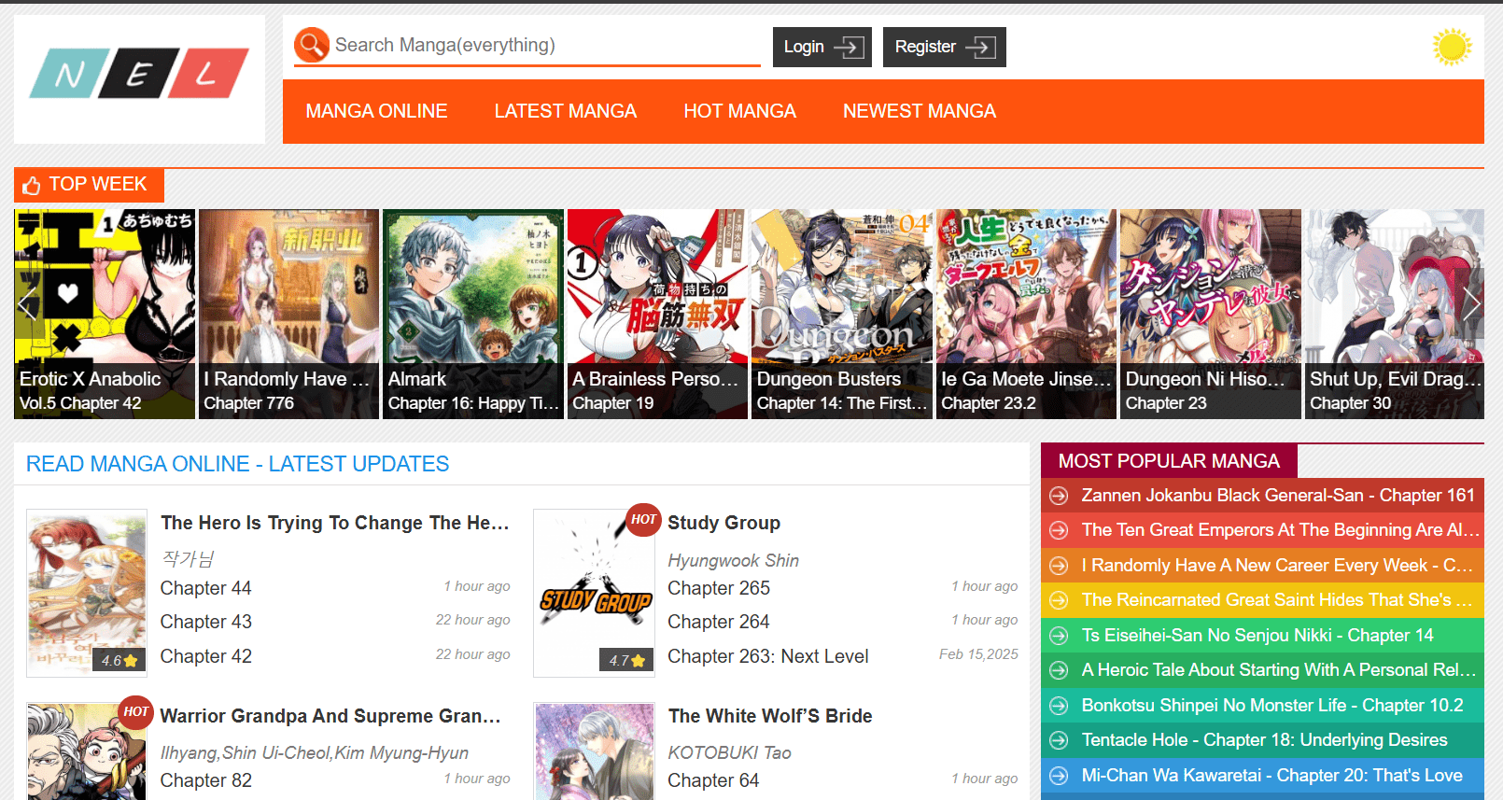
Task: Click the 4.6 star rating on The Hero cover
Action: 119,660
